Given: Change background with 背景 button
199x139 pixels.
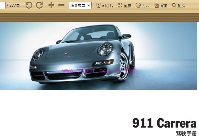Looking at the screenshot, I should (160, 5).
